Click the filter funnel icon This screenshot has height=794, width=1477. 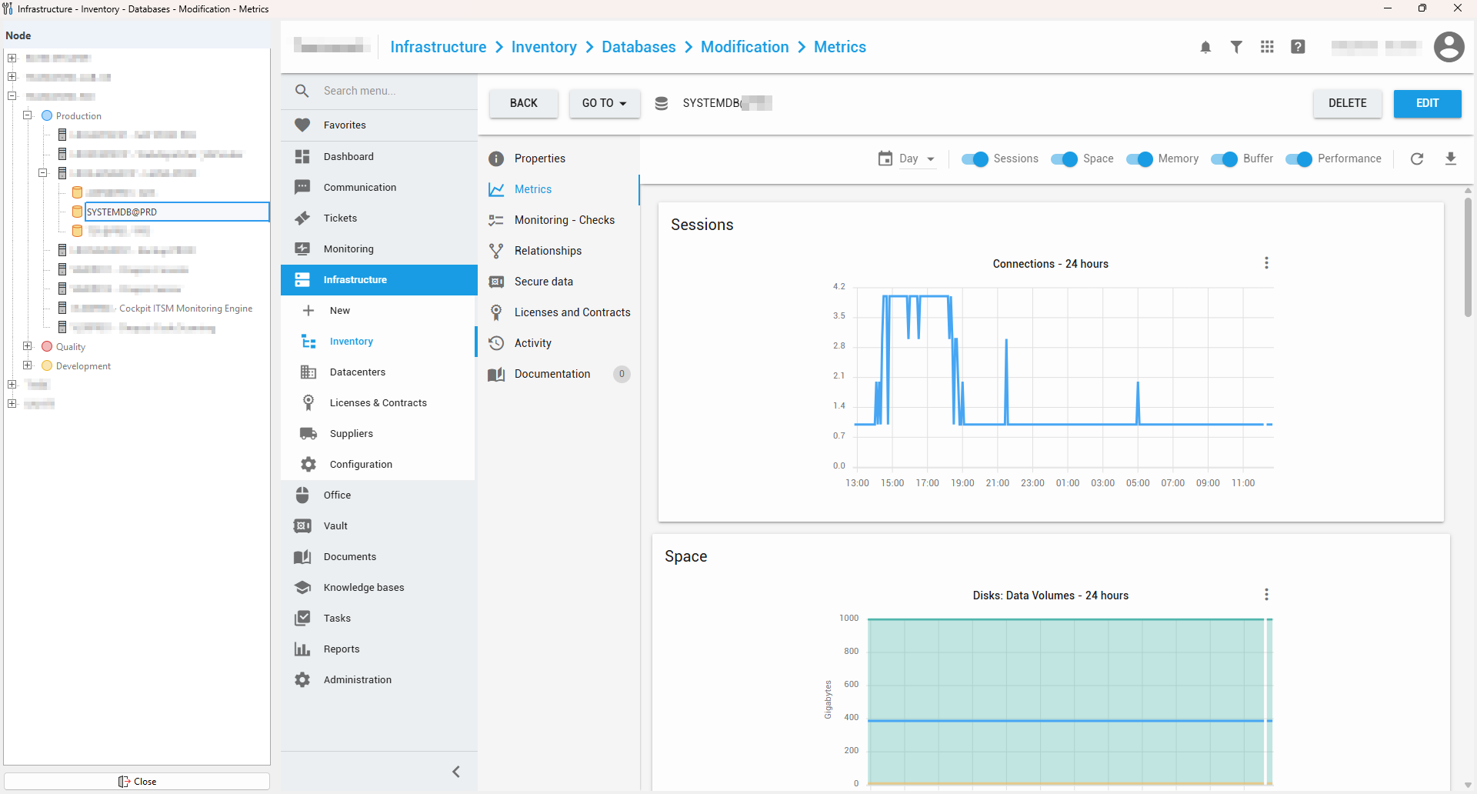pos(1236,47)
